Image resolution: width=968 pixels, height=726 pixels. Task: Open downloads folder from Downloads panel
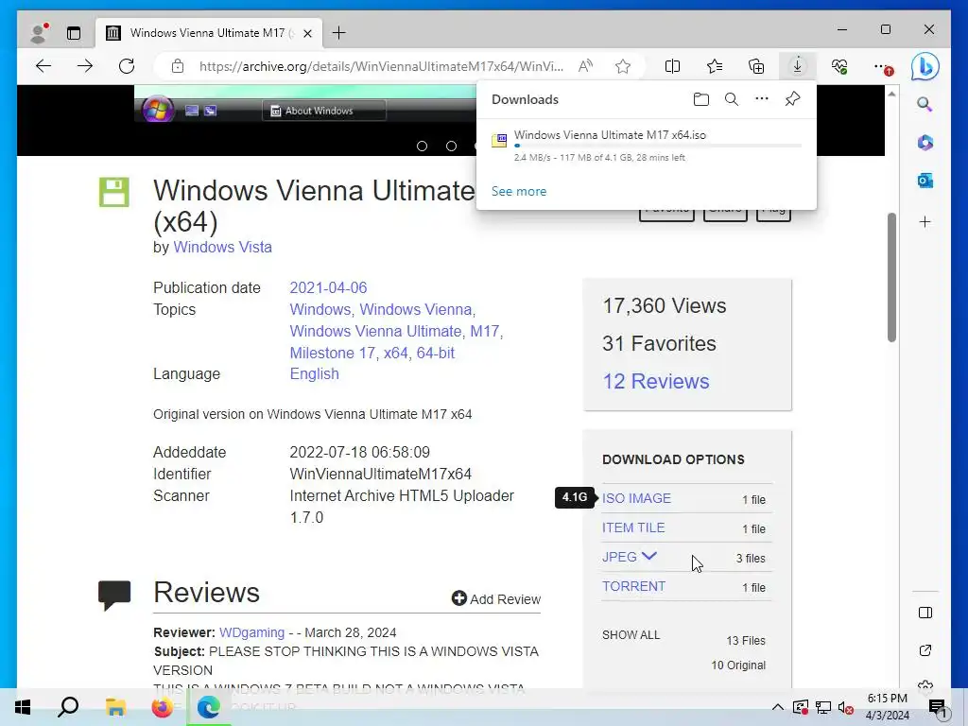pos(701,99)
